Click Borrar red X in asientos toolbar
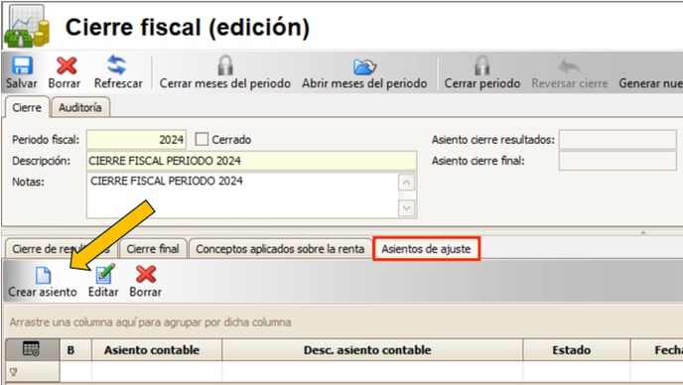 point(146,275)
